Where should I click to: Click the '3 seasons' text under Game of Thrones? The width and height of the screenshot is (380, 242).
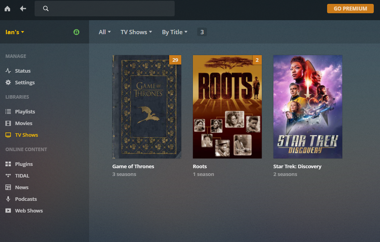point(124,174)
